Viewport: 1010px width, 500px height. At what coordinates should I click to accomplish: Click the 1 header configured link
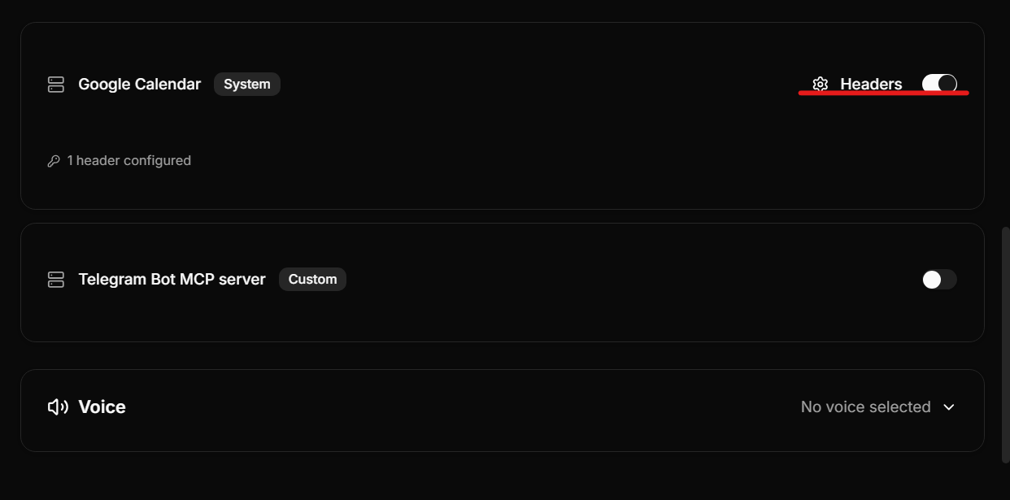coord(128,160)
